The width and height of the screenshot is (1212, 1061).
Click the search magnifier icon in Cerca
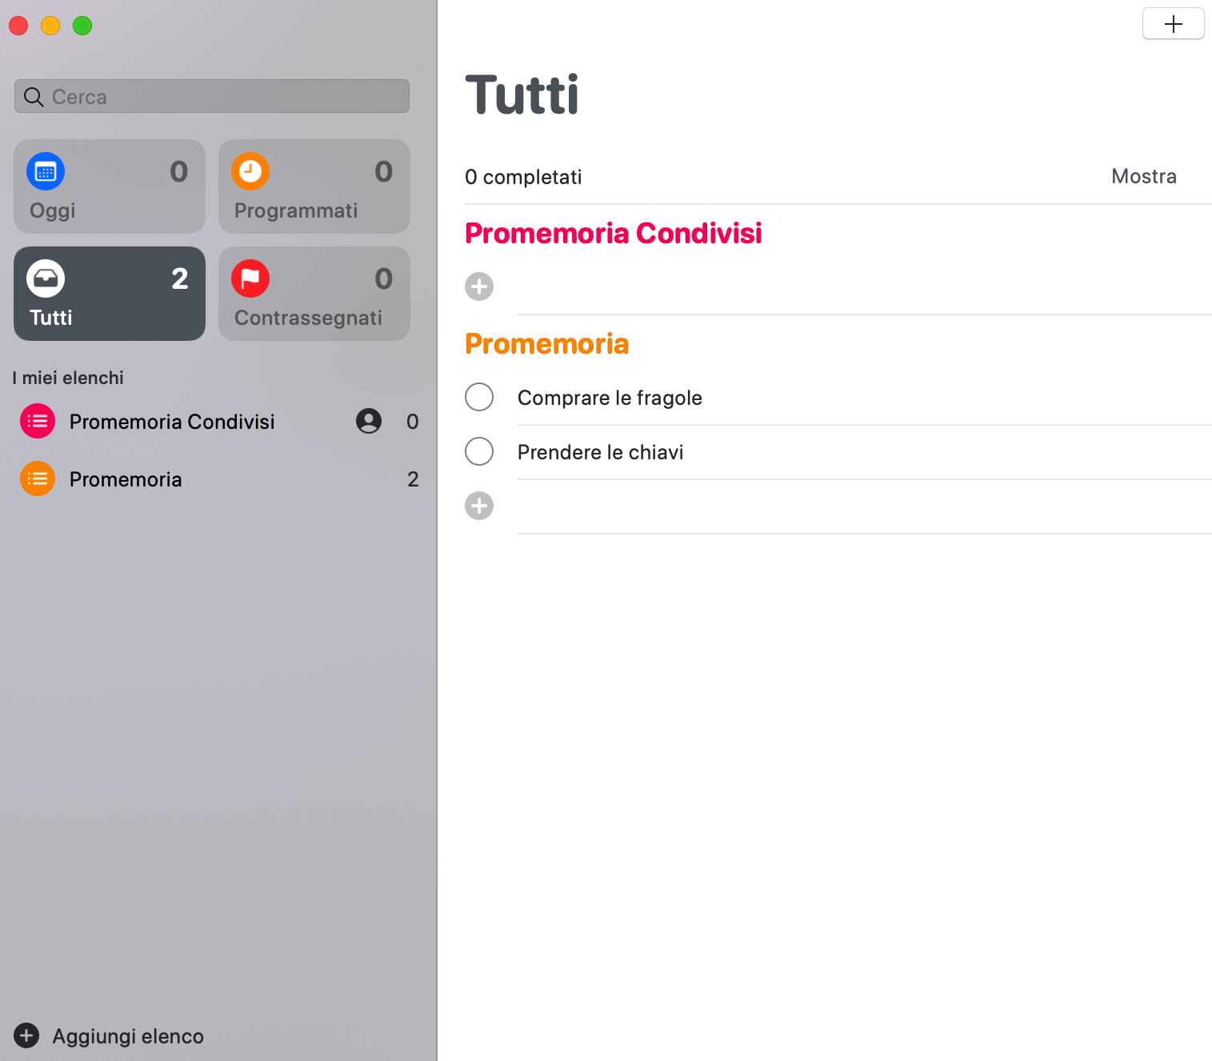(x=34, y=97)
